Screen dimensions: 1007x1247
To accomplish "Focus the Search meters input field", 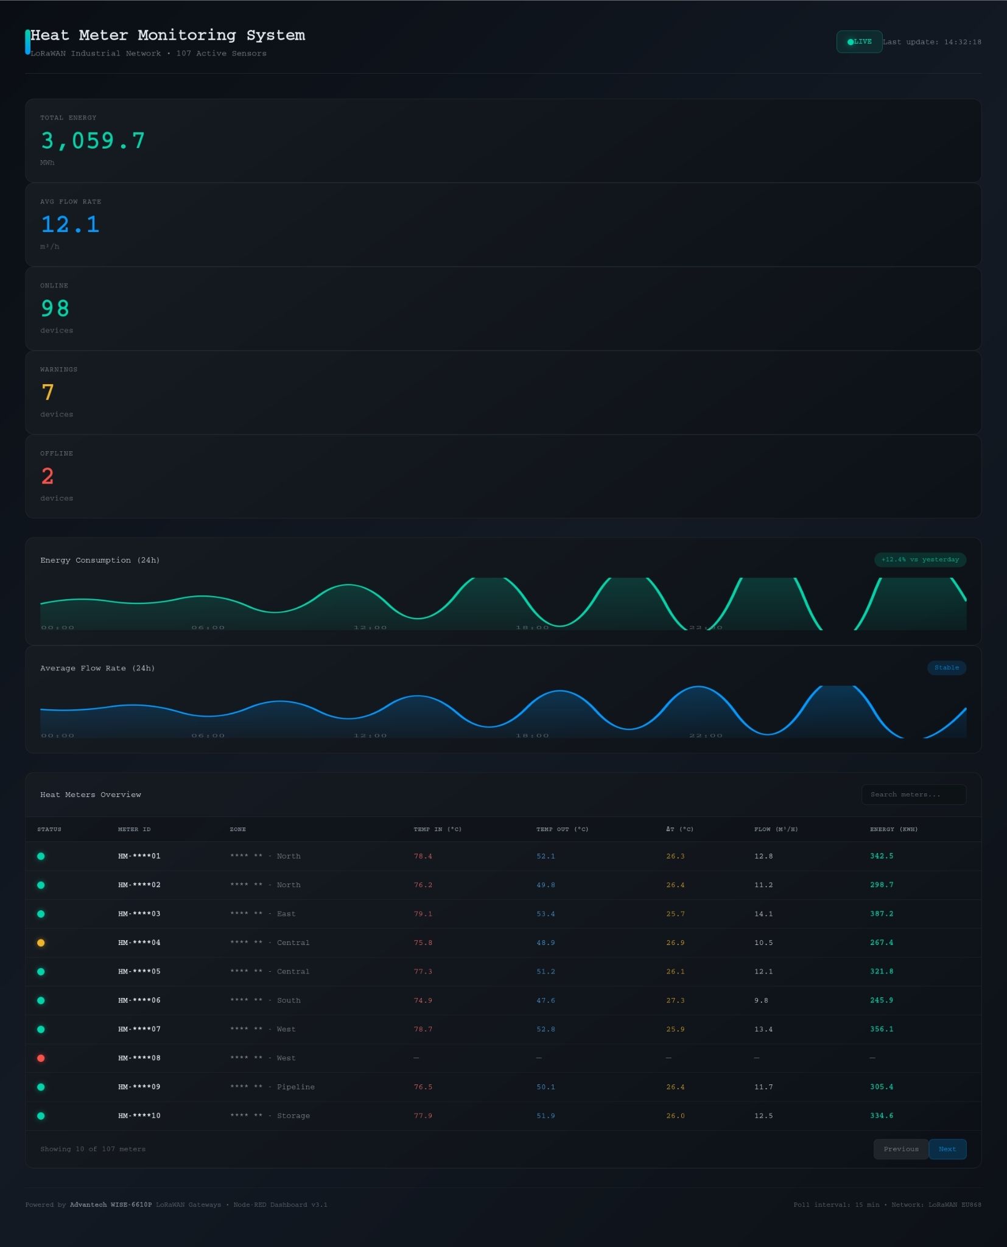I will [914, 795].
